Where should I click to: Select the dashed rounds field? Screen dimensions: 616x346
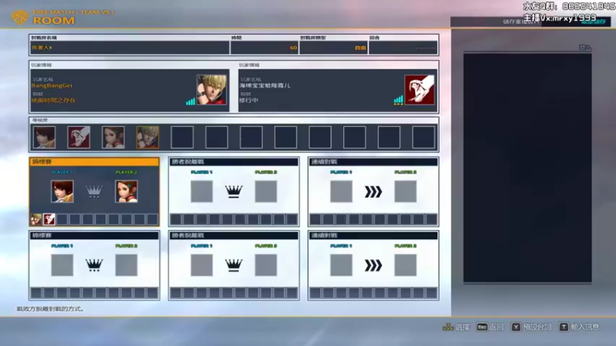coord(403,48)
